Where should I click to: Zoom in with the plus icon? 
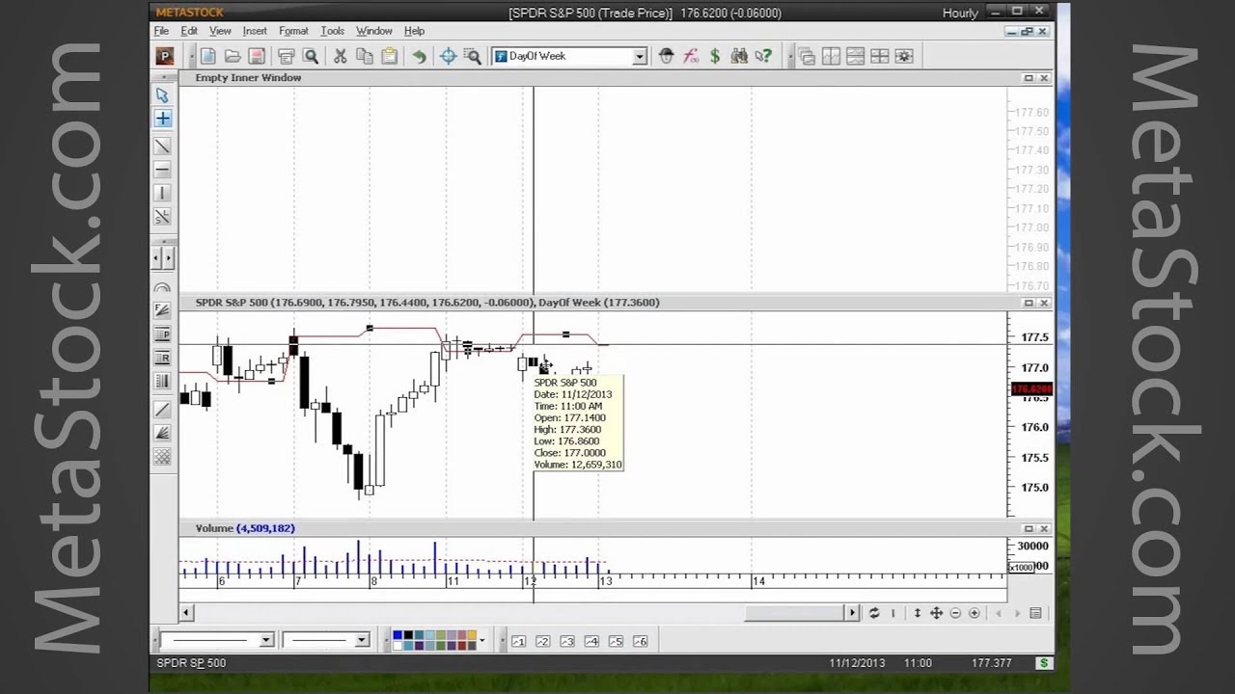point(974,613)
